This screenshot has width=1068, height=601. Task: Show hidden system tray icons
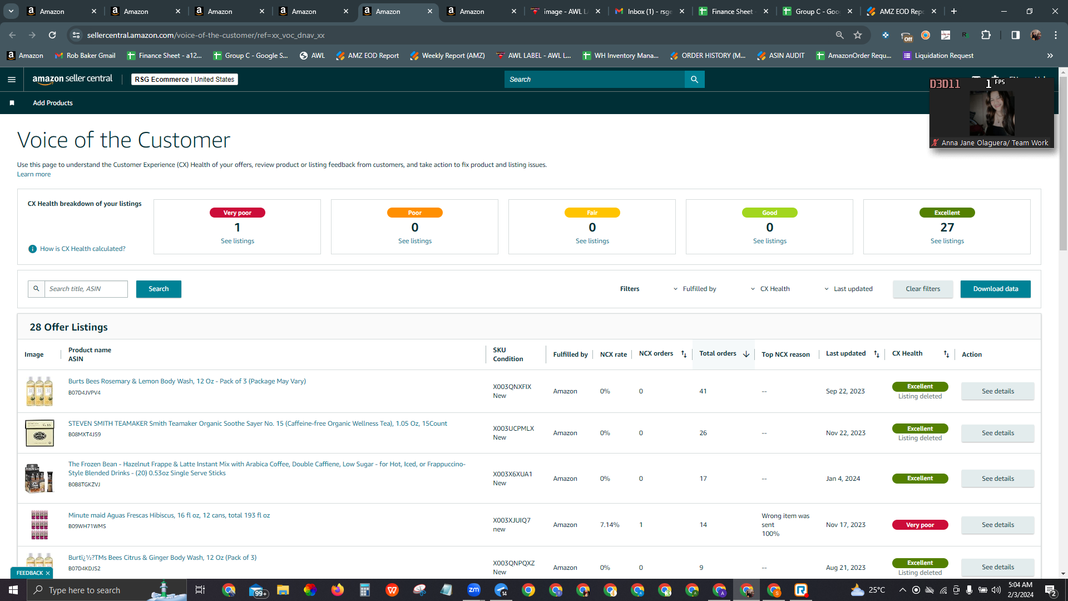coord(902,590)
